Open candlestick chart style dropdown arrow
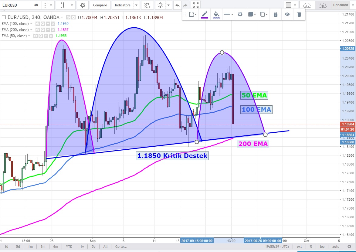Screen dimensions: 356x252 click(x=72, y=5)
